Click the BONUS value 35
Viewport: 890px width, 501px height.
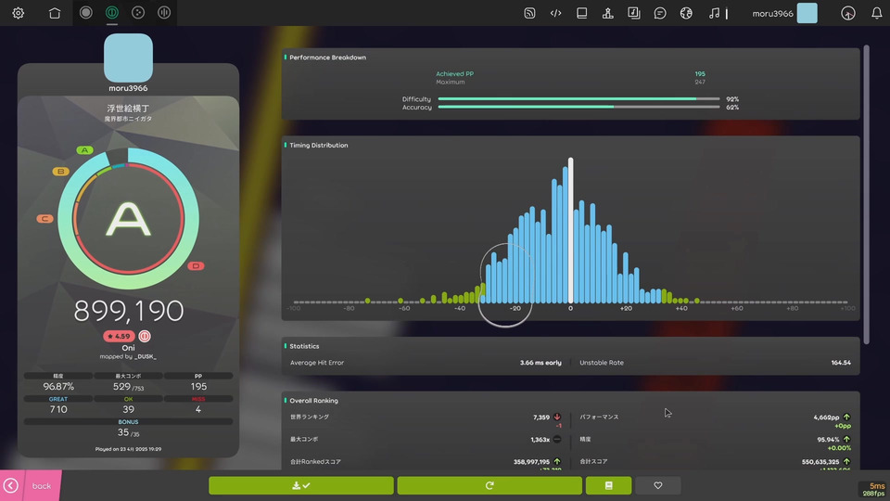[x=123, y=432]
